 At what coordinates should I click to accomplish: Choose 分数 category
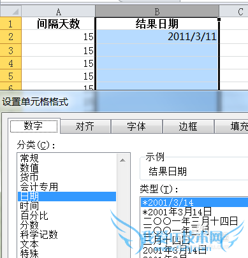coord(67,225)
